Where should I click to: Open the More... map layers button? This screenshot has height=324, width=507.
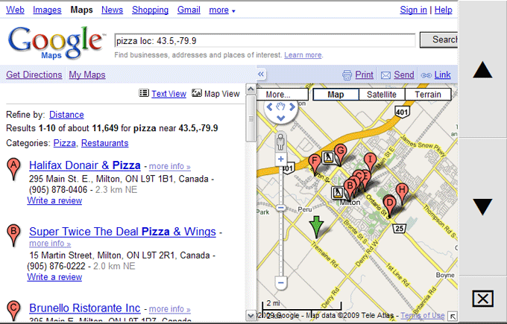tap(282, 95)
